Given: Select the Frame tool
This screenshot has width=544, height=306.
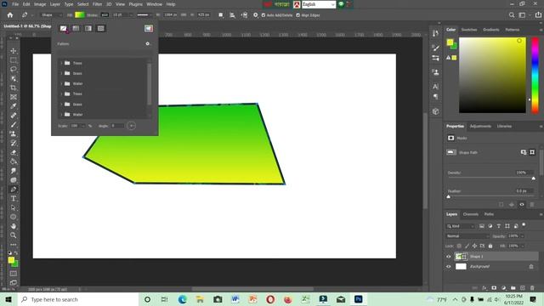Looking at the screenshot, I should click(x=14, y=97).
